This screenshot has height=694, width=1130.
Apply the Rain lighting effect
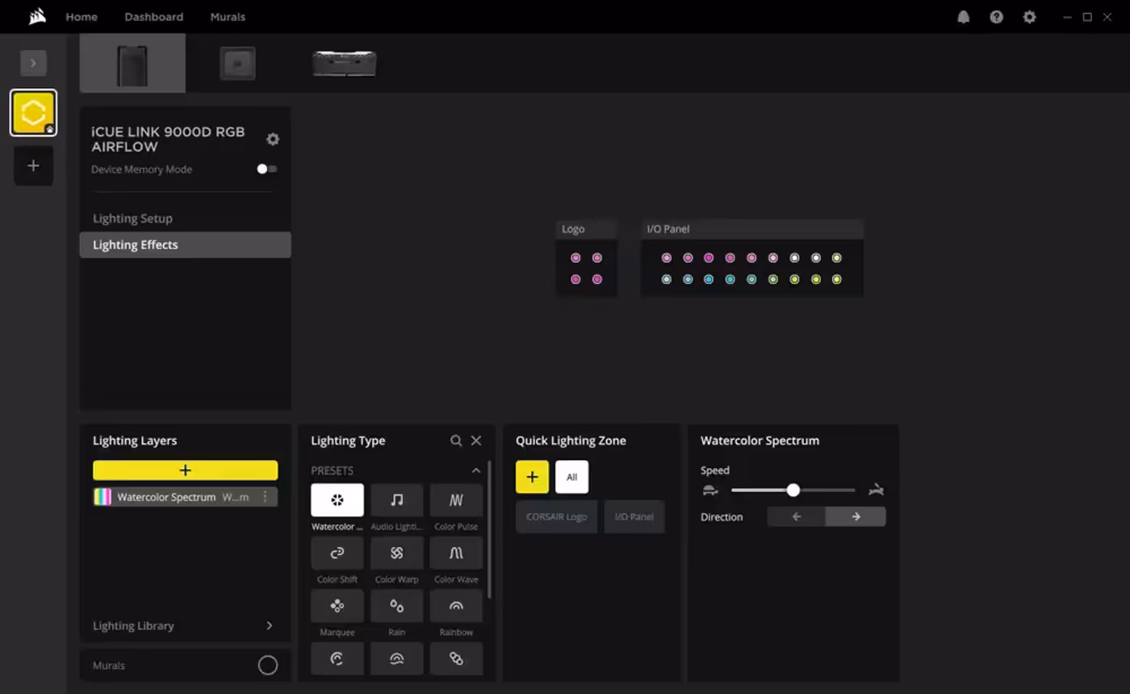[x=397, y=605]
